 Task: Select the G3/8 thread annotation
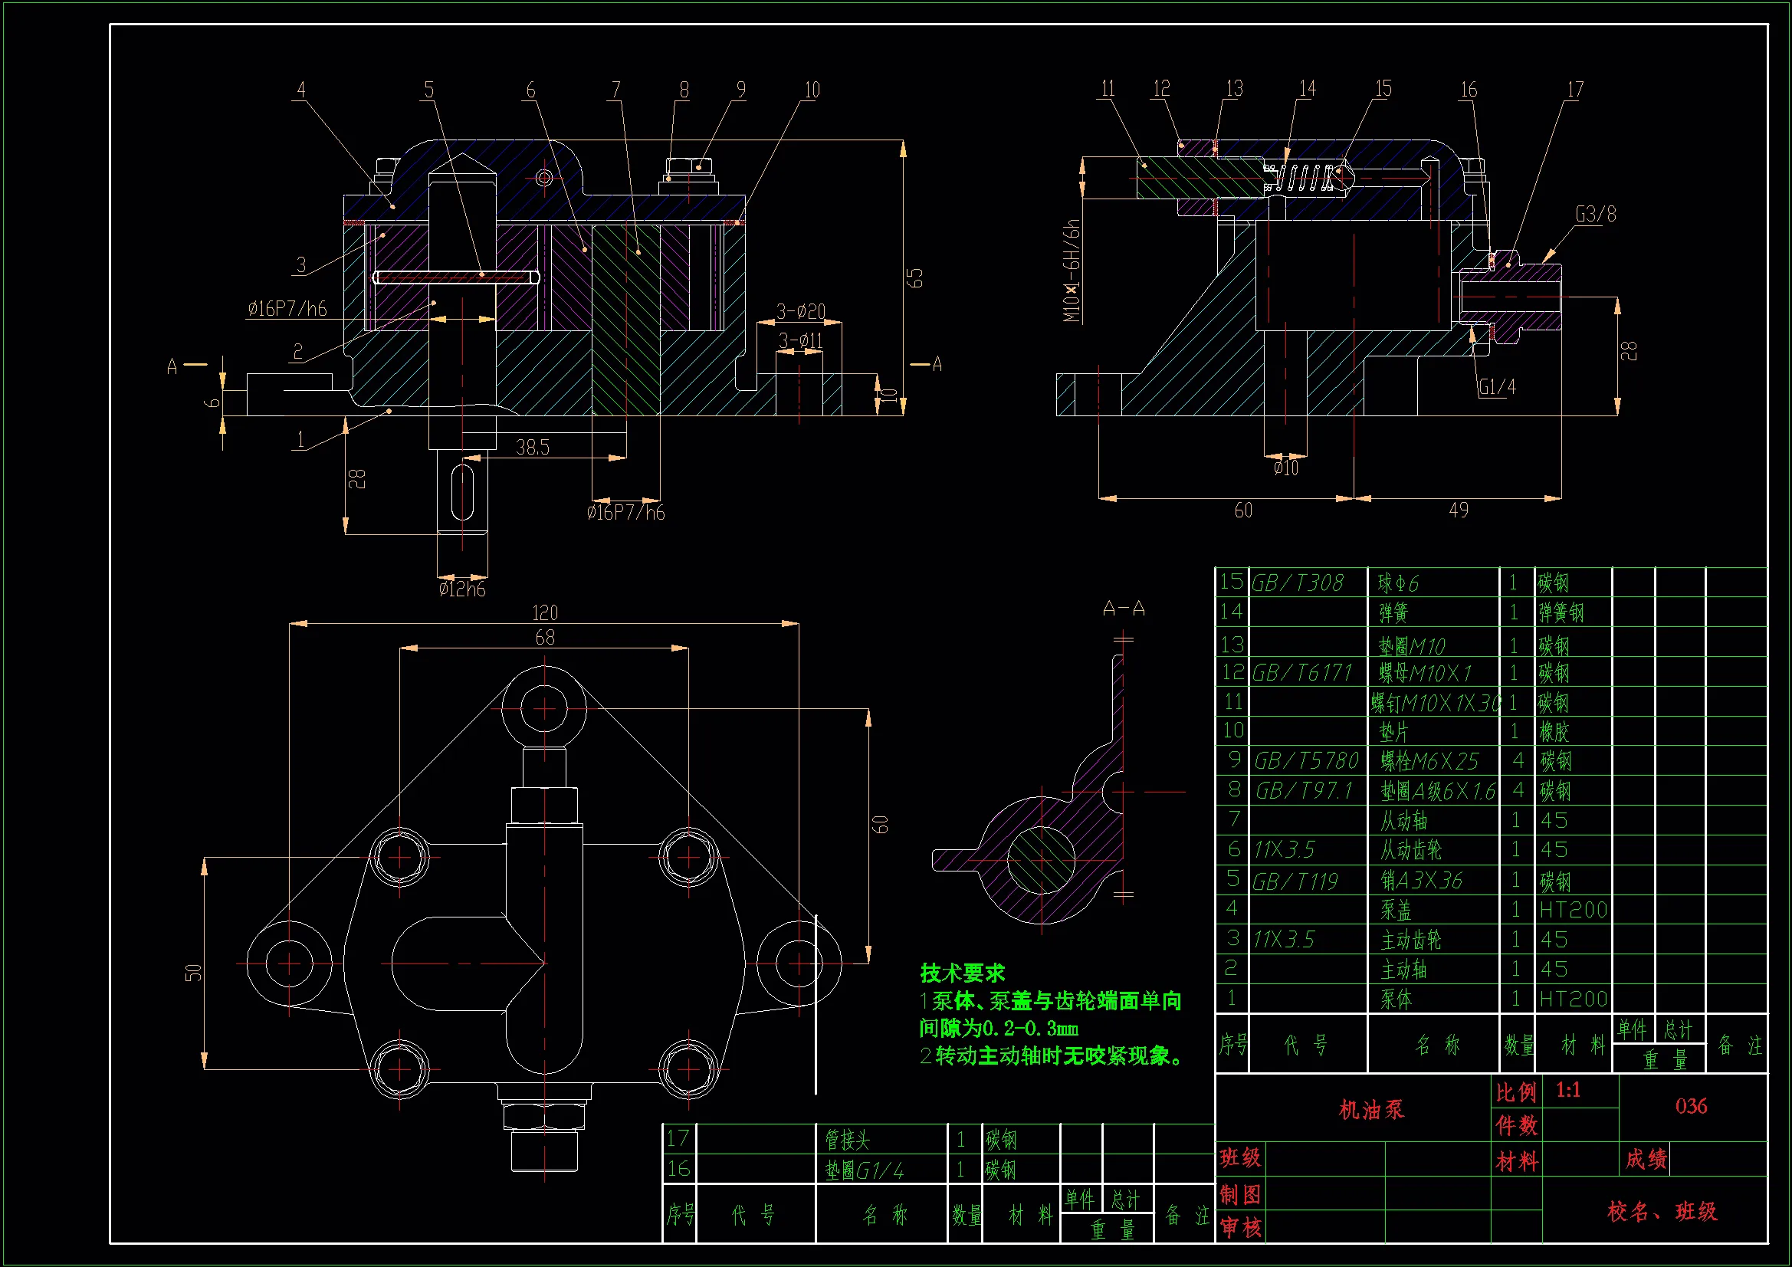(1595, 214)
